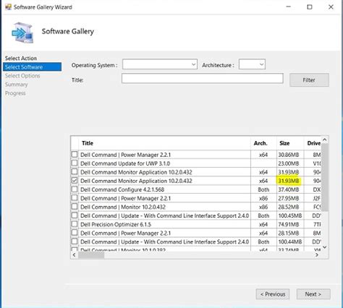
Task: Click the Dell Command Configure 4.2.1.568 title
Action: click(122, 189)
